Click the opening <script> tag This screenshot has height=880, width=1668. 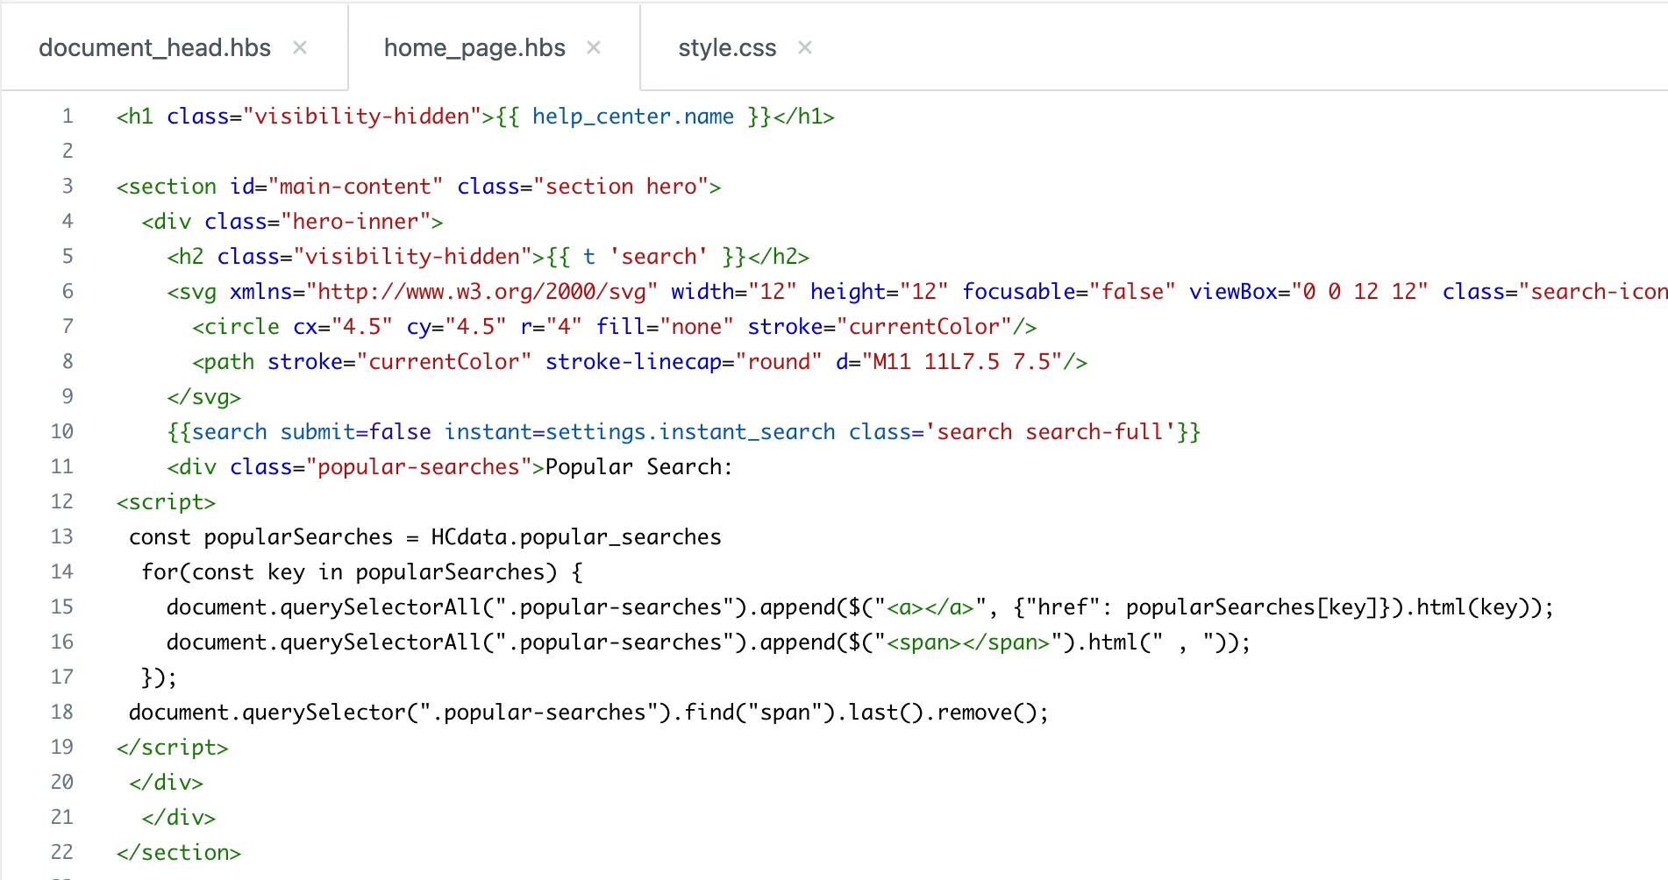coord(167,502)
